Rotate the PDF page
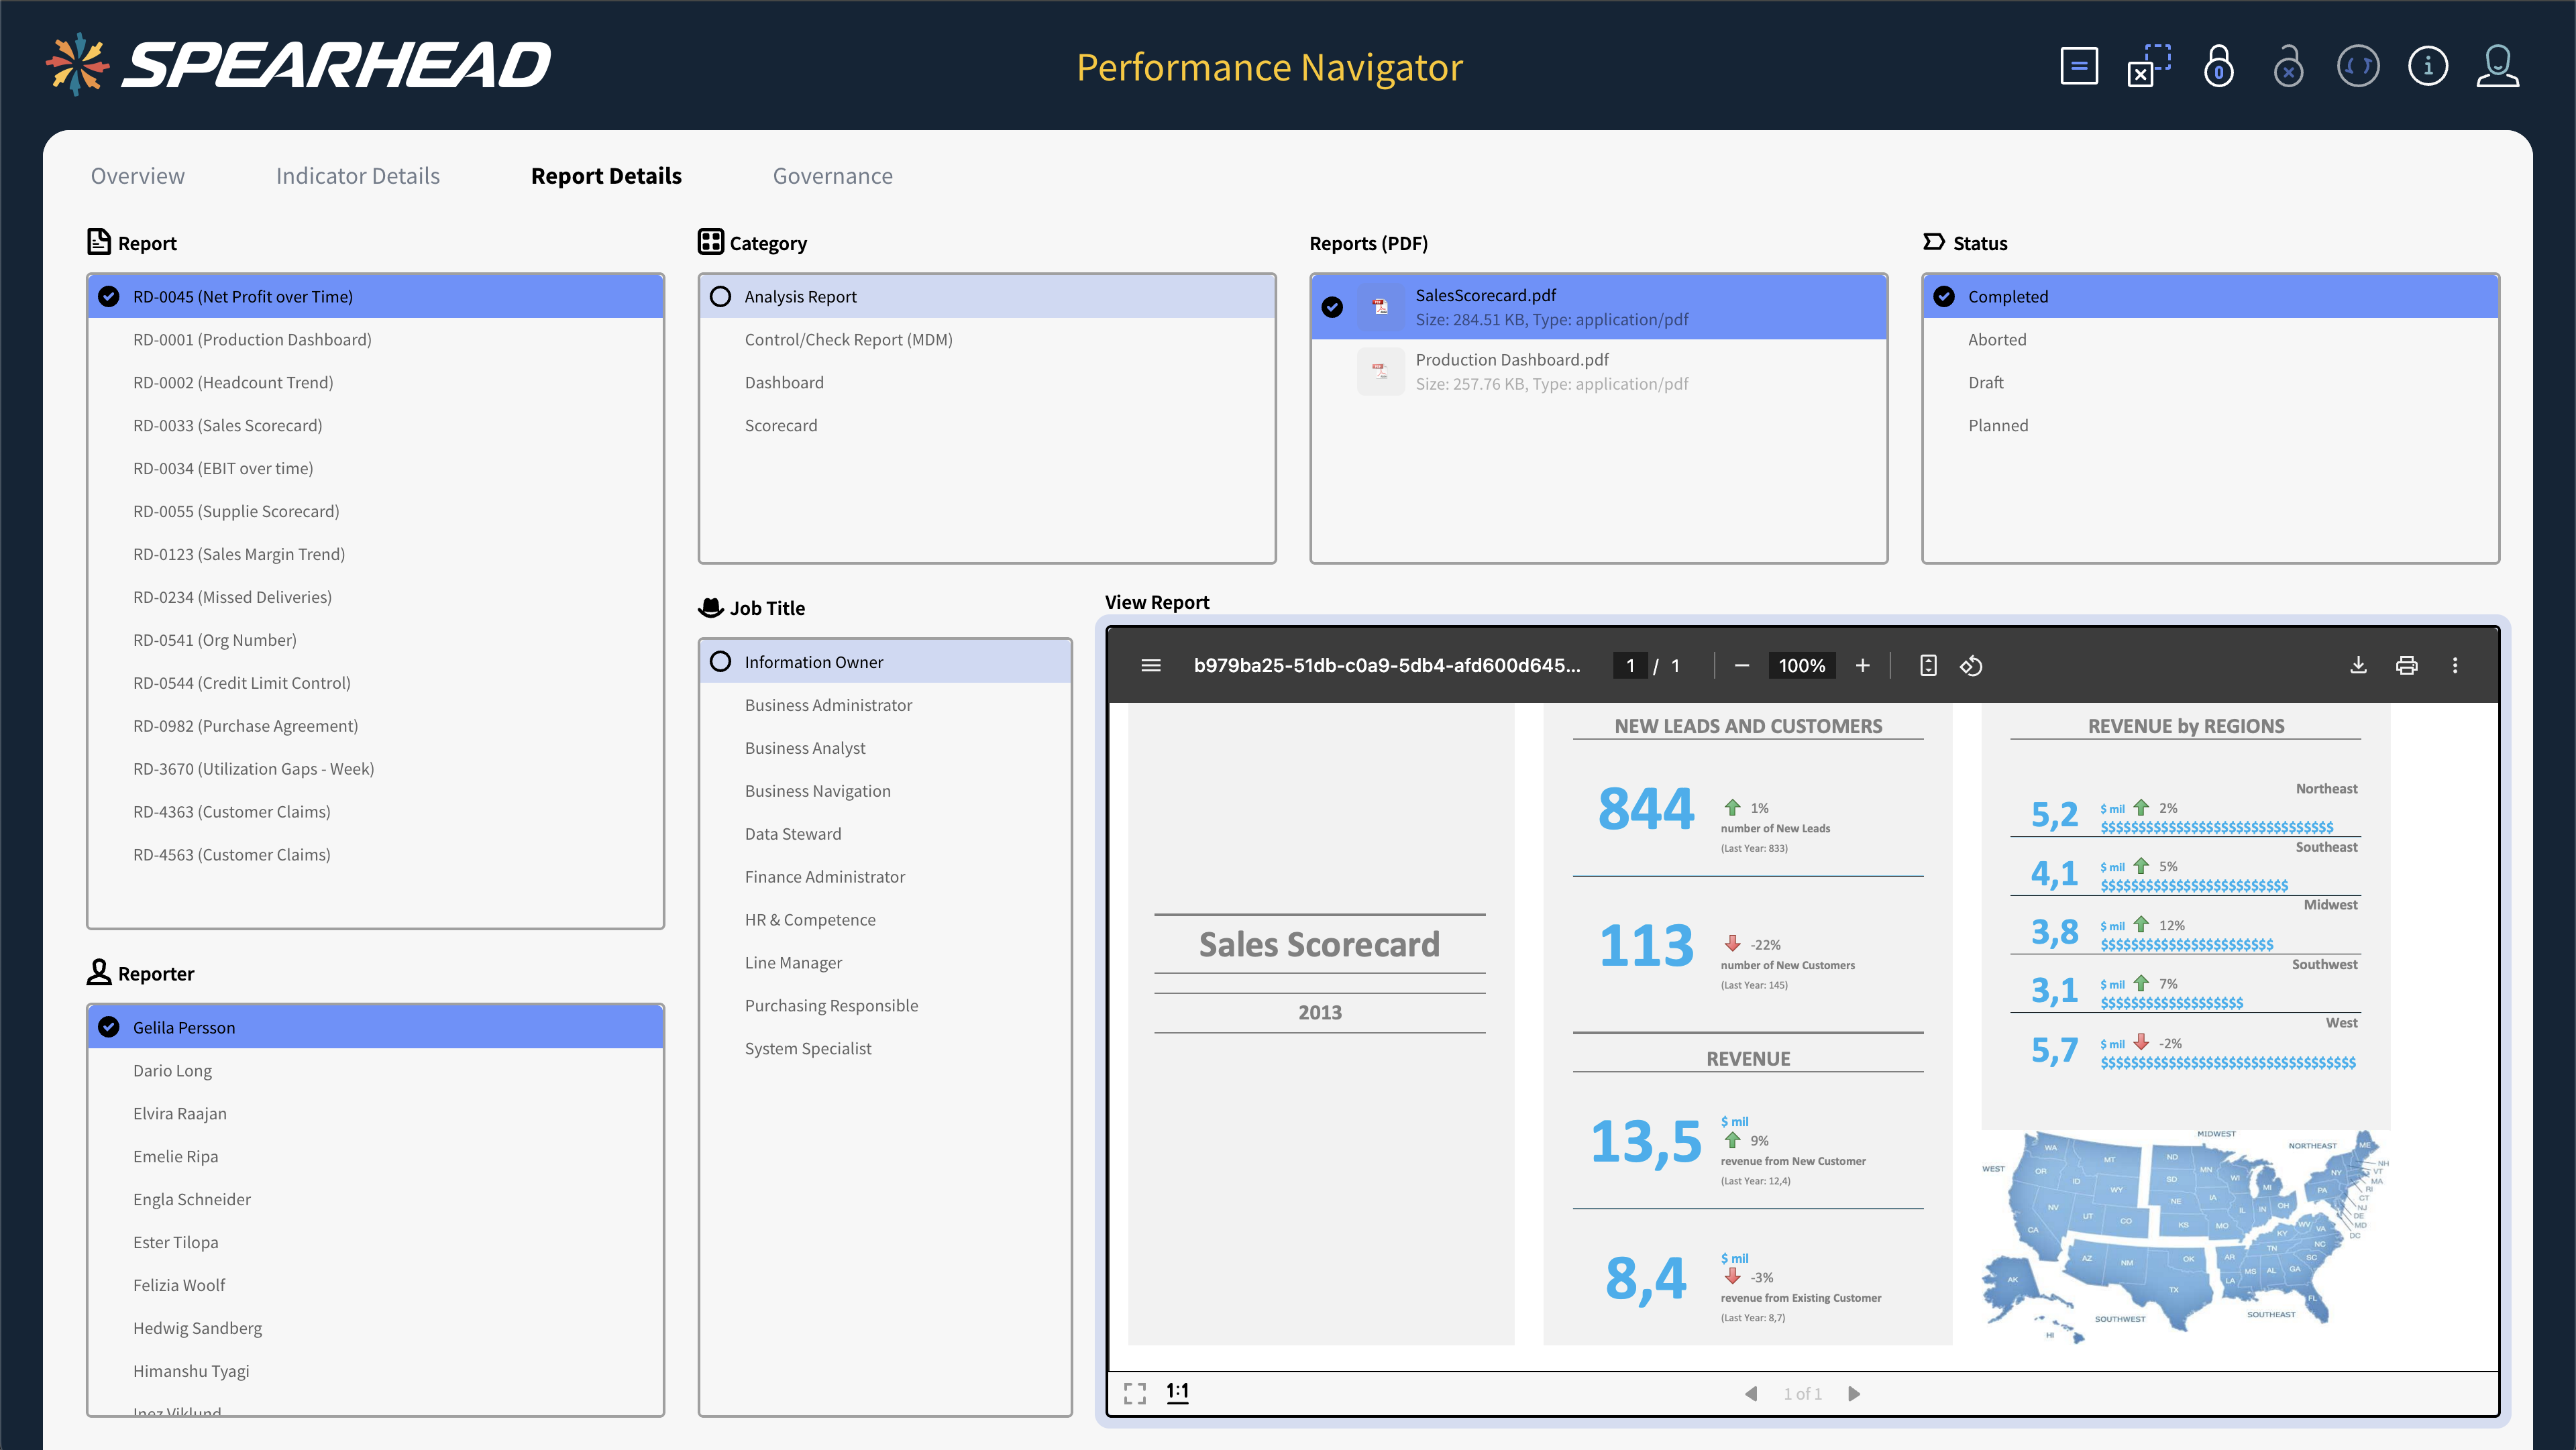This screenshot has height=1450, width=2576. pyautogui.click(x=1971, y=665)
